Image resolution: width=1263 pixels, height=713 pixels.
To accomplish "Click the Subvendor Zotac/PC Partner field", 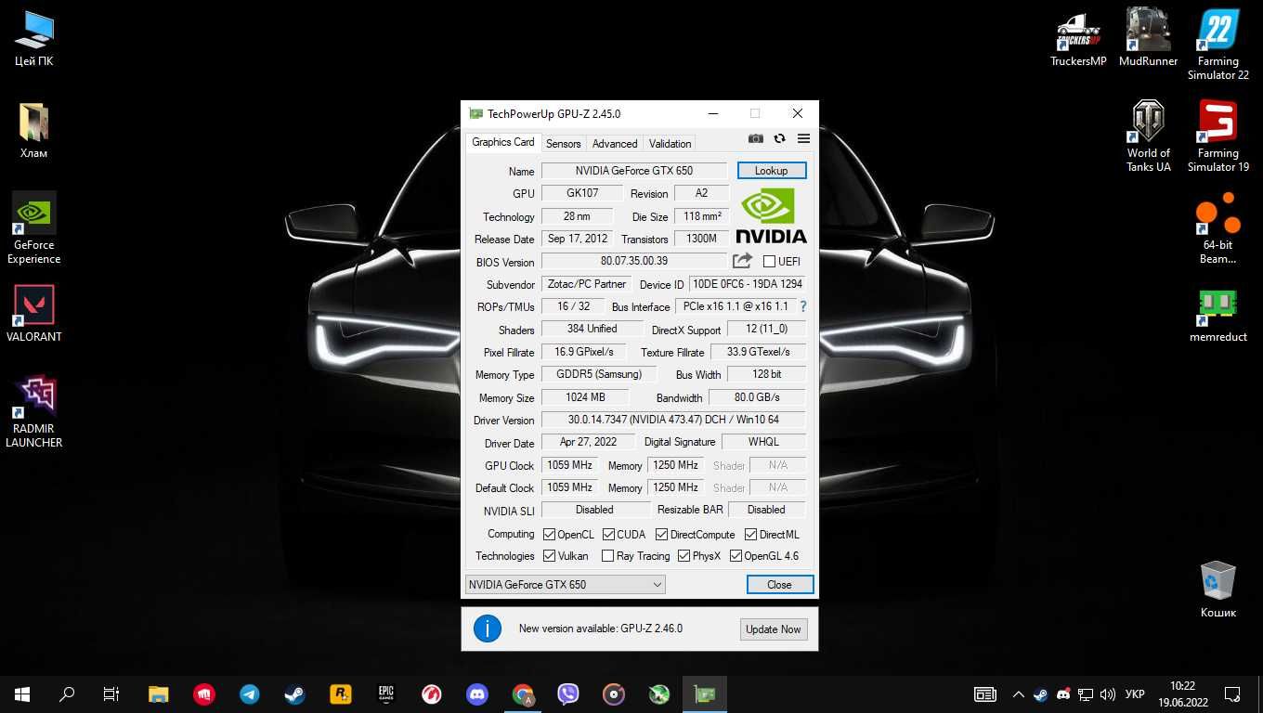I will click(x=586, y=284).
